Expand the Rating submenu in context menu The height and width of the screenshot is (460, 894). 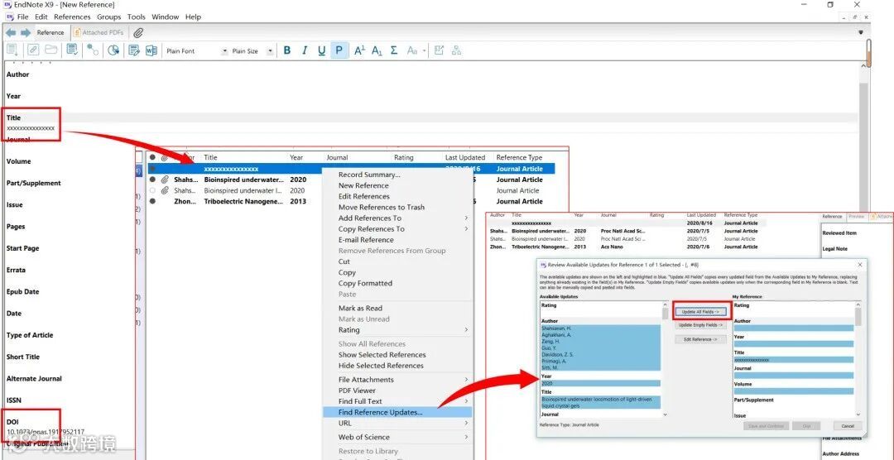(466, 330)
